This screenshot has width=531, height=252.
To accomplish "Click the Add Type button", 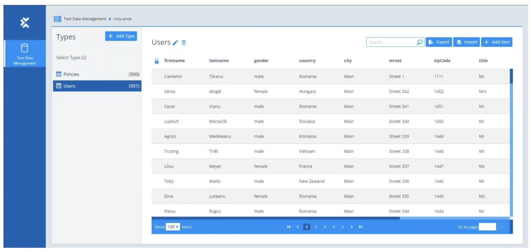I will [x=121, y=36].
